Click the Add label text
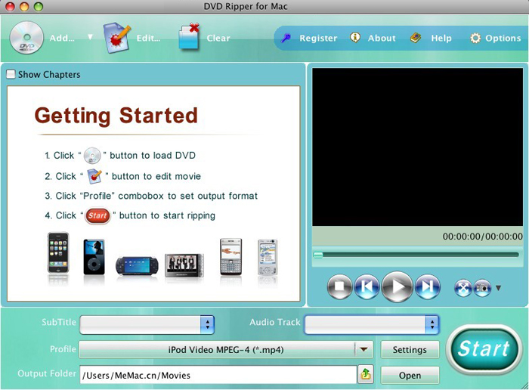Screen dimensions: 529x390 [62, 38]
